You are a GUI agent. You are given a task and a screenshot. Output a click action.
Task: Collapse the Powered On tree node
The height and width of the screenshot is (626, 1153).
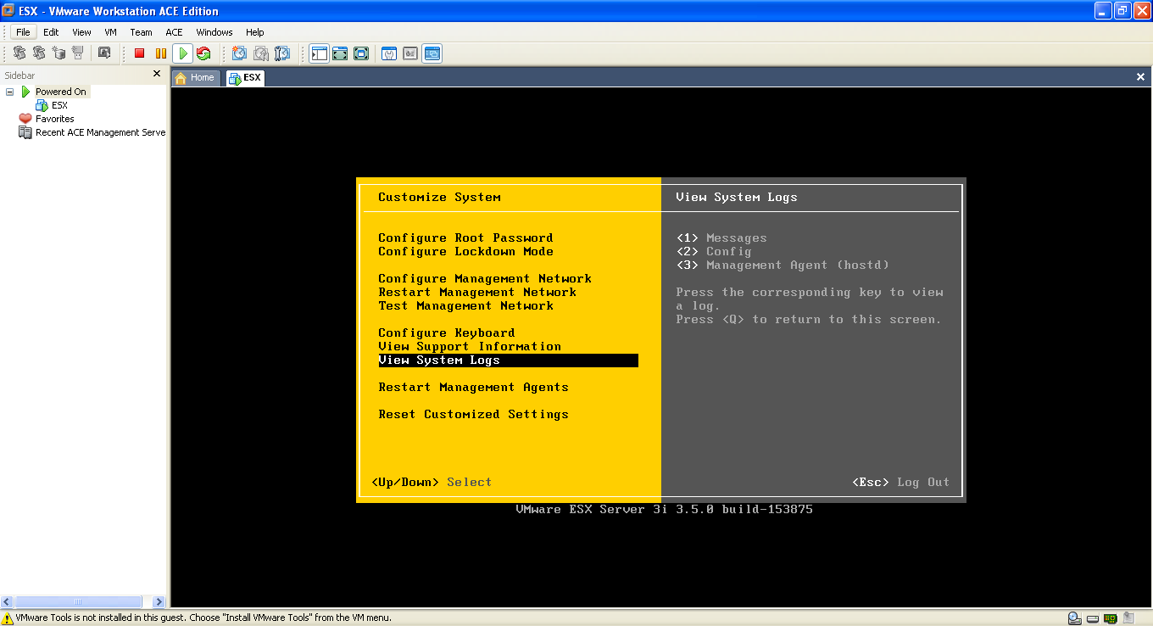pos(10,92)
